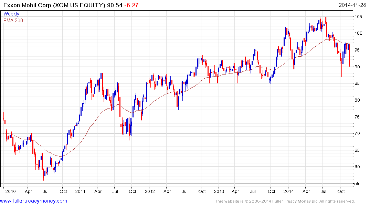Click the 55 price axis label
Image resolution: width=370 pixels, height=206 pixels.
[357, 184]
